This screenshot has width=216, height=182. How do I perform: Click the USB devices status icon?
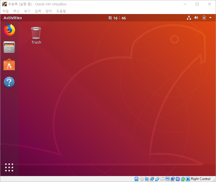pyautogui.click(x=157, y=179)
